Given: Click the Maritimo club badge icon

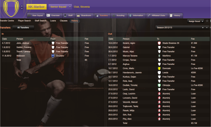Looking at the screenshot, I should point(159,56).
